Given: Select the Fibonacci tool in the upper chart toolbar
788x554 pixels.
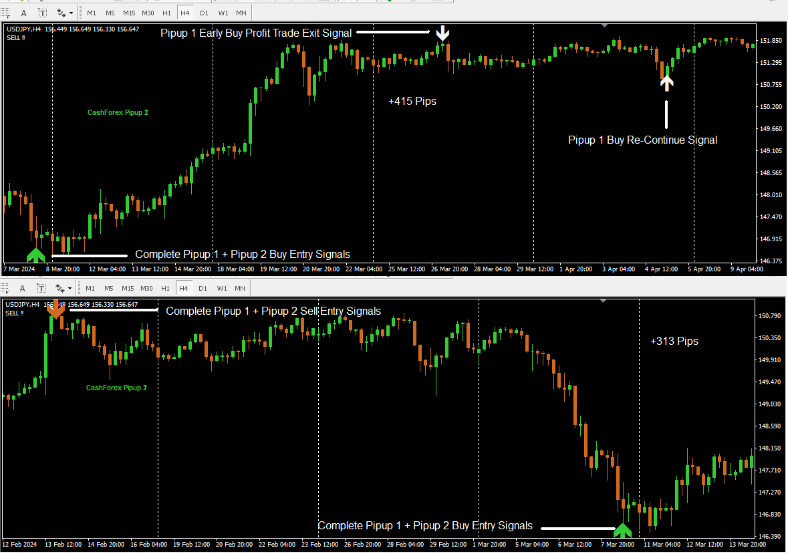Looking at the screenshot, I should point(5,13).
